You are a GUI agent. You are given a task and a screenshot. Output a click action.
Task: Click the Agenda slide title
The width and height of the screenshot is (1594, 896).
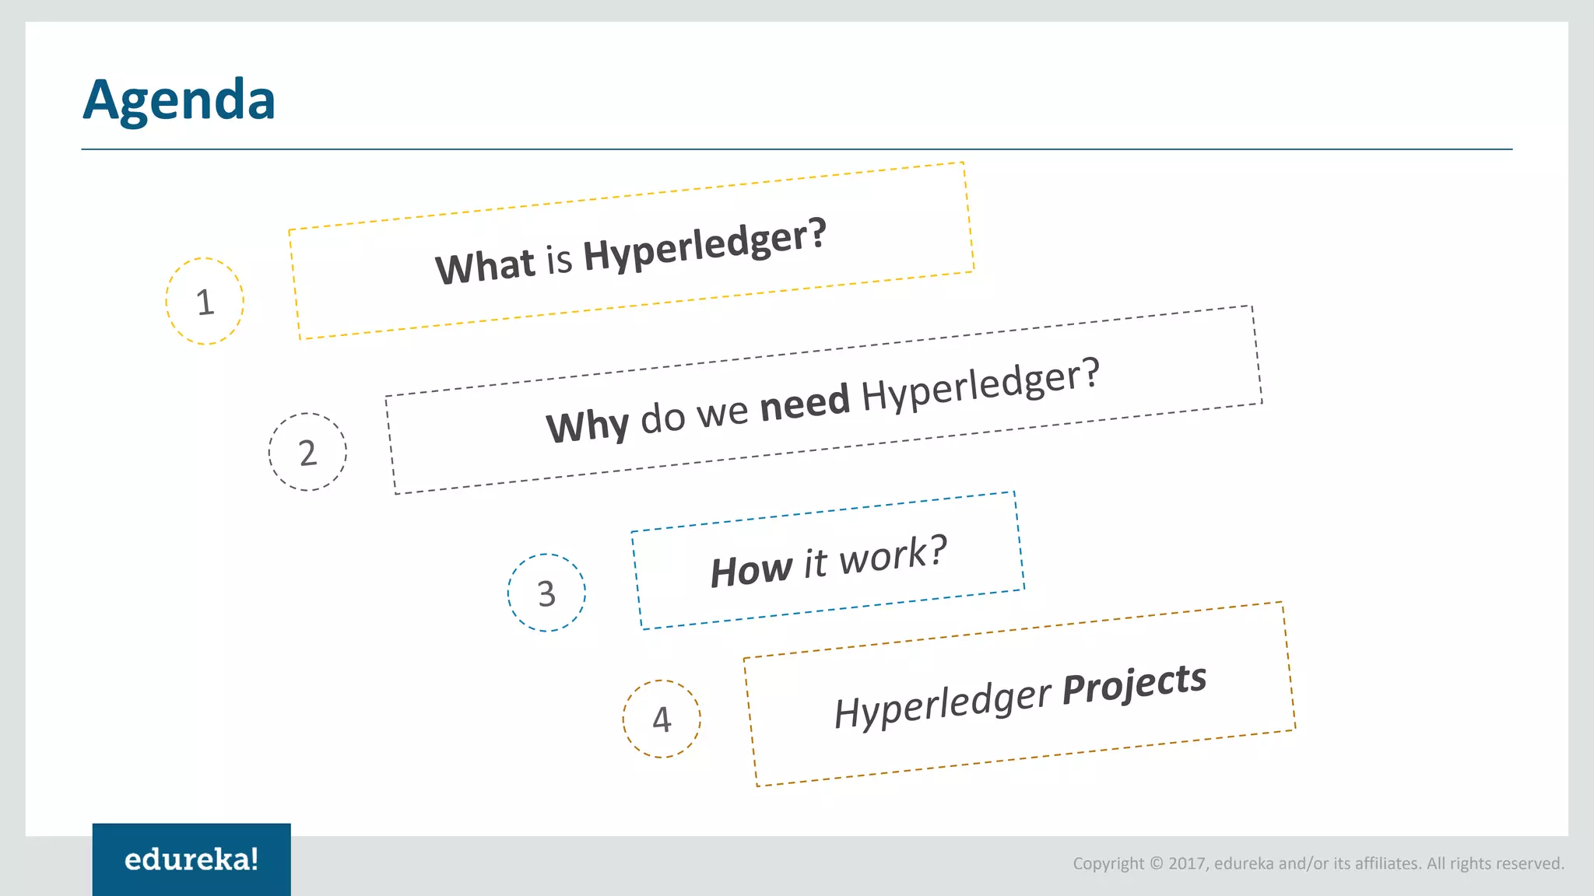pos(179,100)
